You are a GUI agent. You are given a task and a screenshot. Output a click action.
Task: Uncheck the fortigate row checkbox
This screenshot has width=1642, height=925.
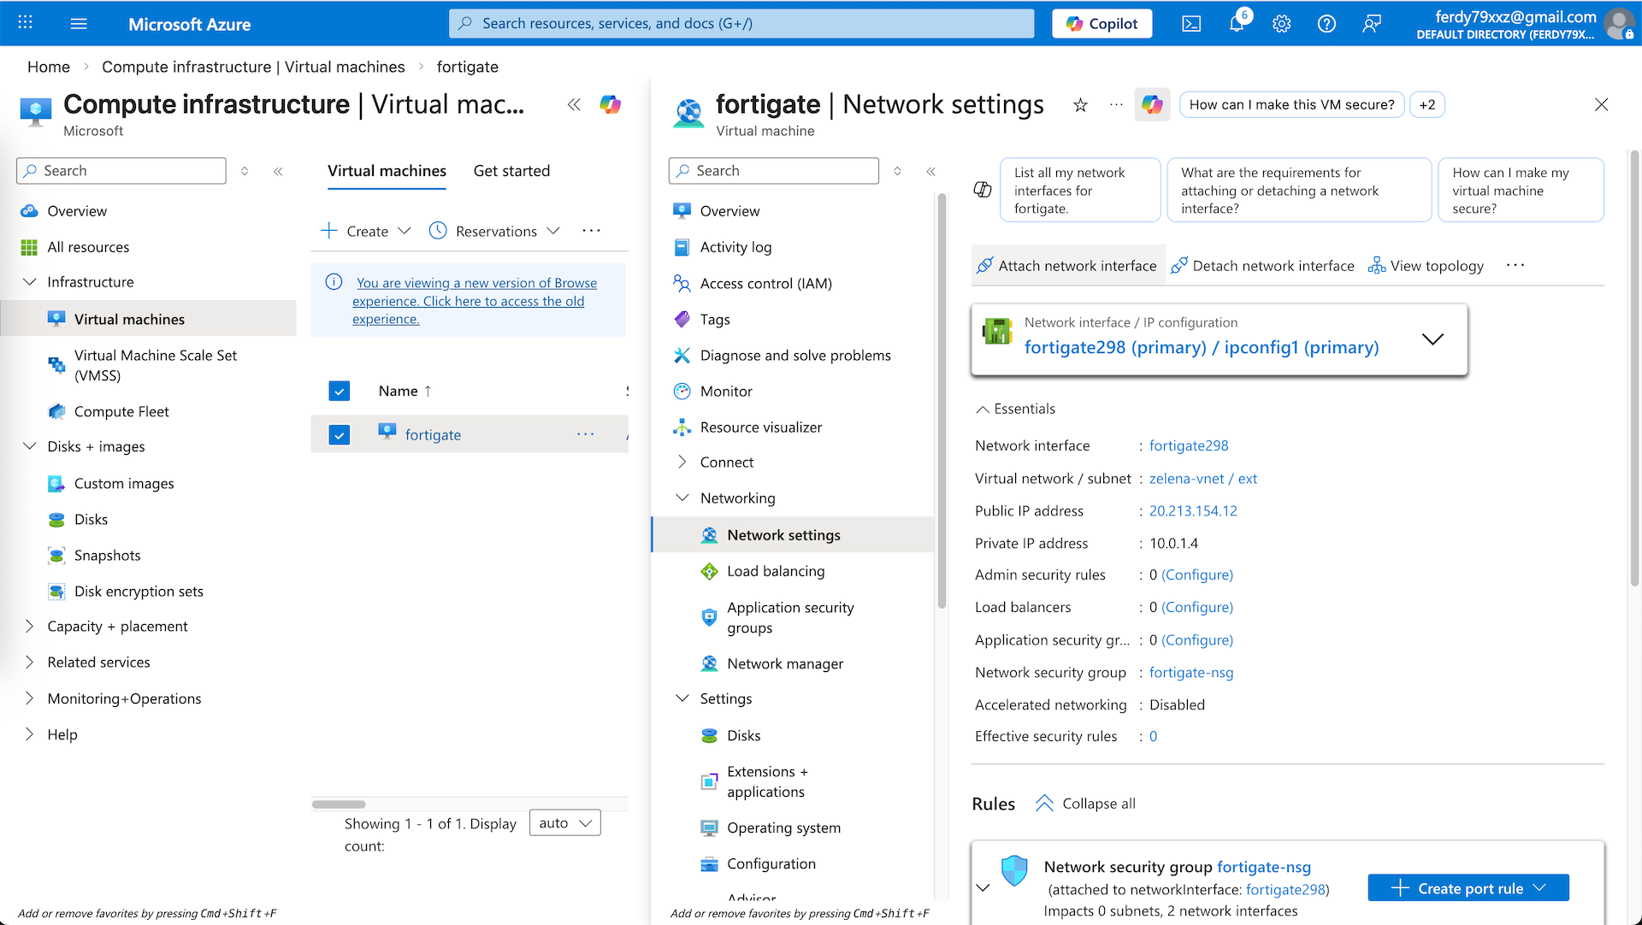(340, 435)
